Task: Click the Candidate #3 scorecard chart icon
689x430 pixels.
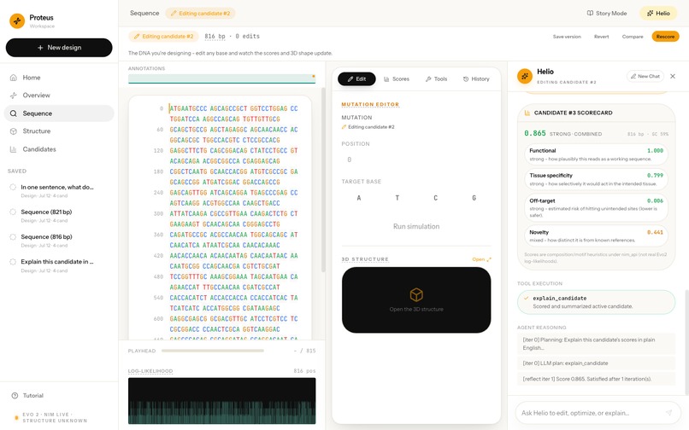Action: tap(527, 113)
